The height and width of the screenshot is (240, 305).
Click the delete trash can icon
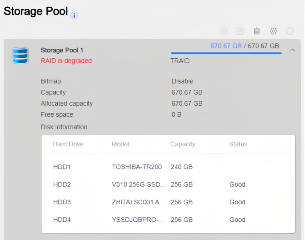pos(257,31)
